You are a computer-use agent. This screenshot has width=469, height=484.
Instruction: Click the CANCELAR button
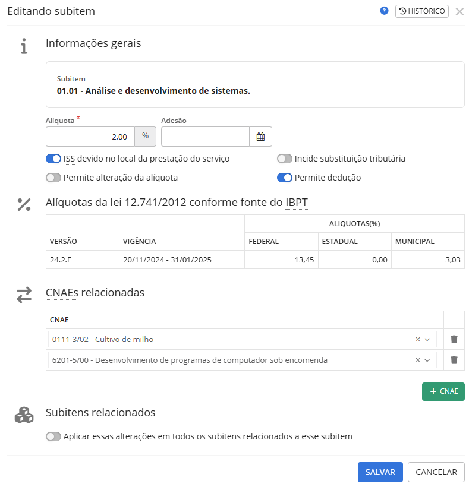coord(436,472)
